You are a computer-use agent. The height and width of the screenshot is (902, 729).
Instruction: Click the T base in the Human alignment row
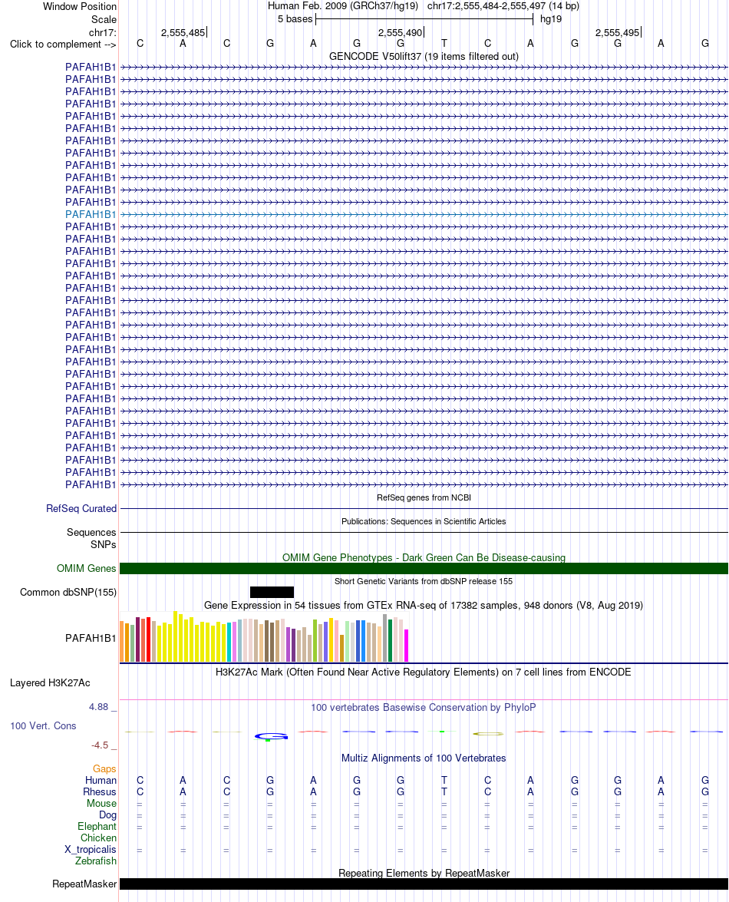444,781
